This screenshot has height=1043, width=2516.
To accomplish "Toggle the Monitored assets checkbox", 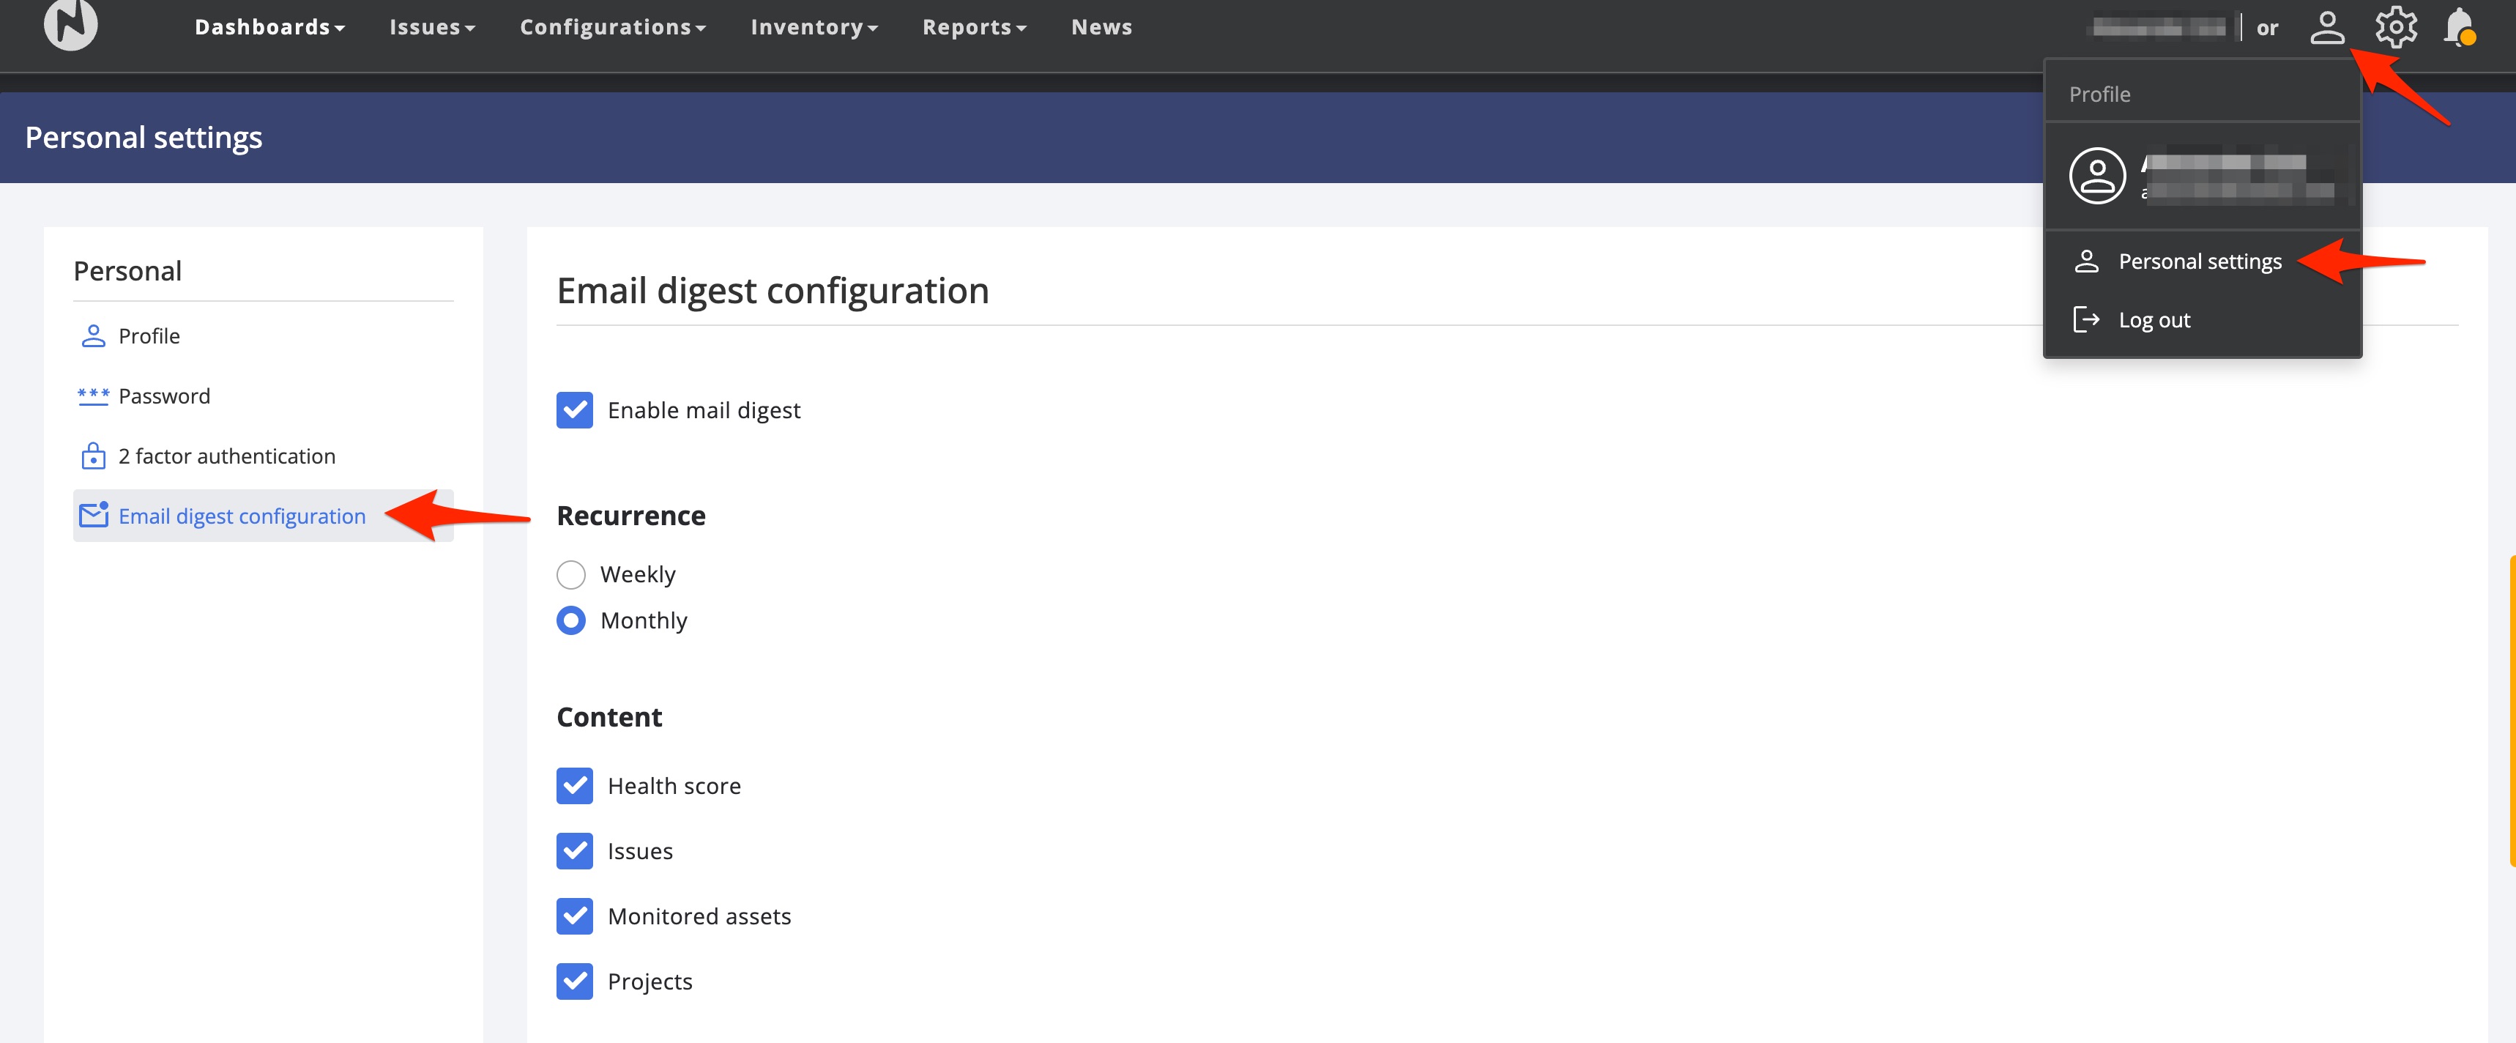I will point(574,916).
